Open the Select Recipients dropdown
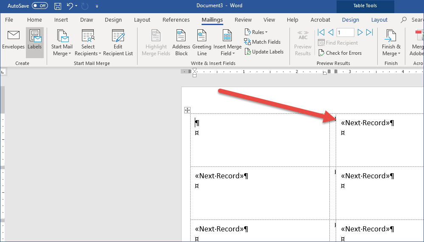The width and height of the screenshot is (424, 242). pos(88,43)
